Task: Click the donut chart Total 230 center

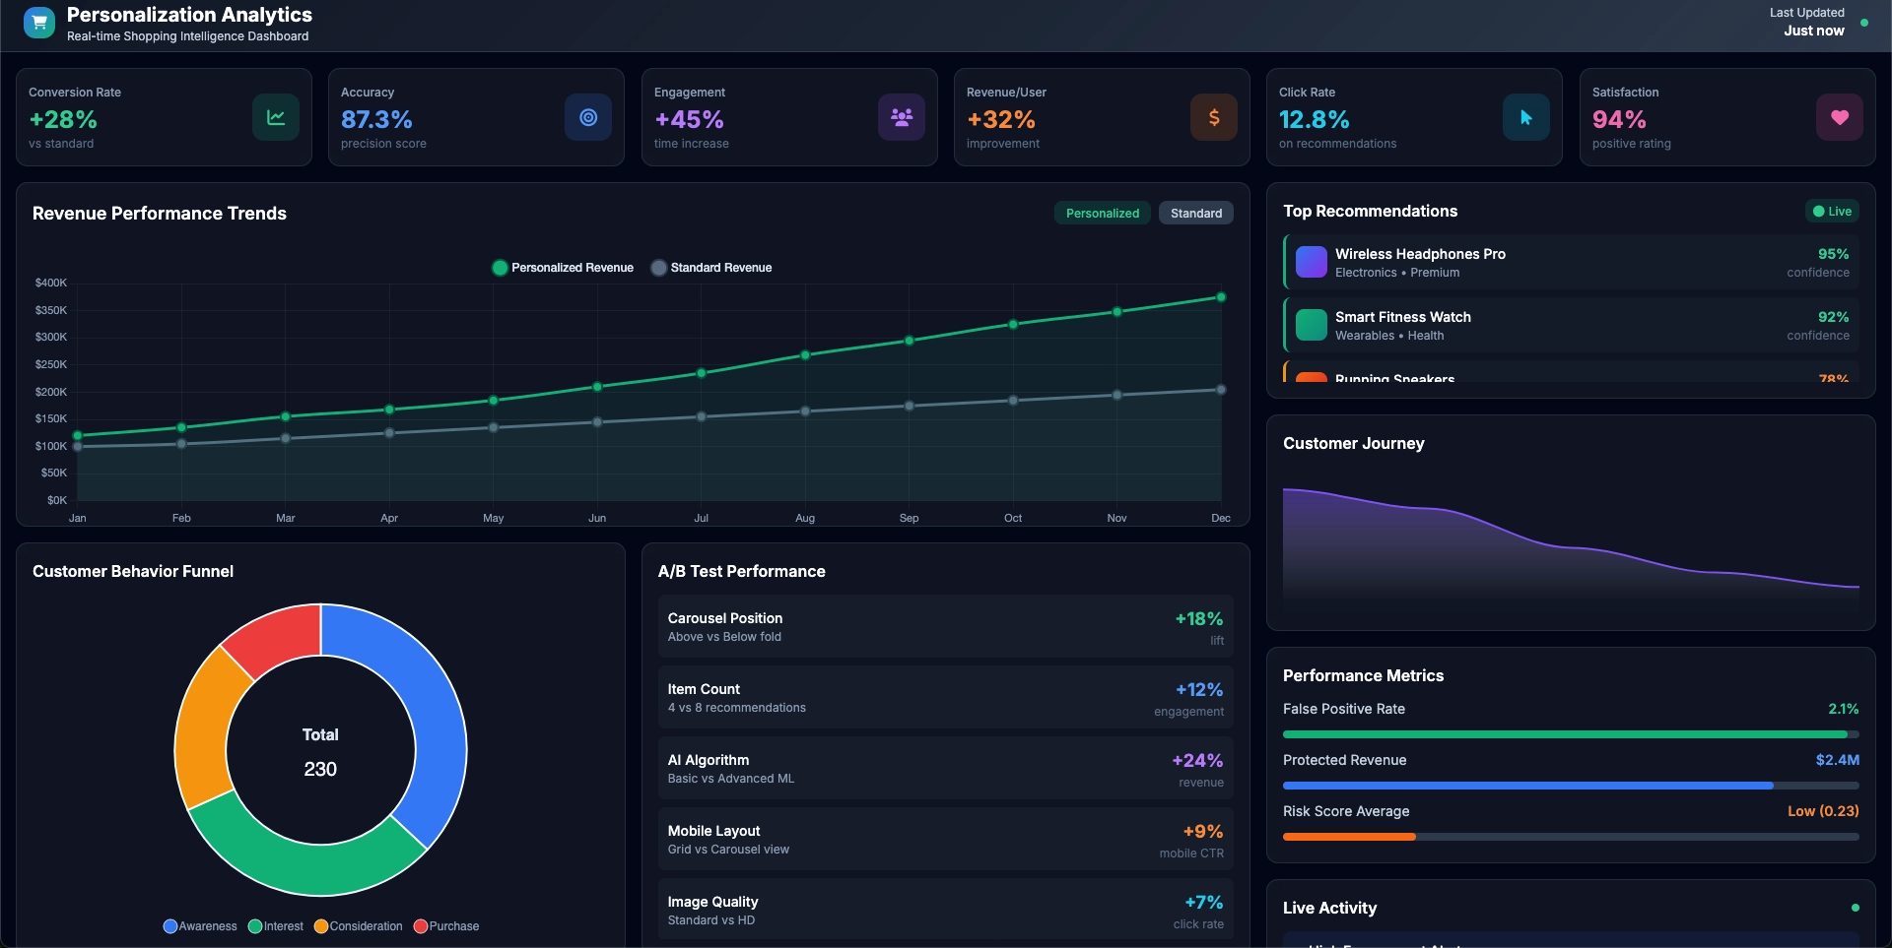Action: click(x=319, y=751)
